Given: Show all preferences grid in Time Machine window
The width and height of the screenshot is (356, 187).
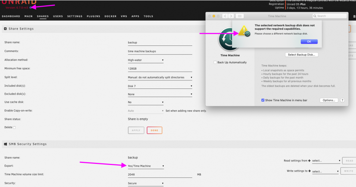Looking at the screenshot, I should [240, 16].
